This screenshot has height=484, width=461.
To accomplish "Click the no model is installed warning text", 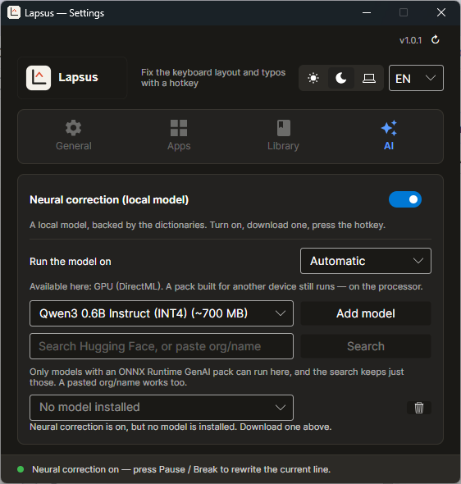I will pos(180,427).
